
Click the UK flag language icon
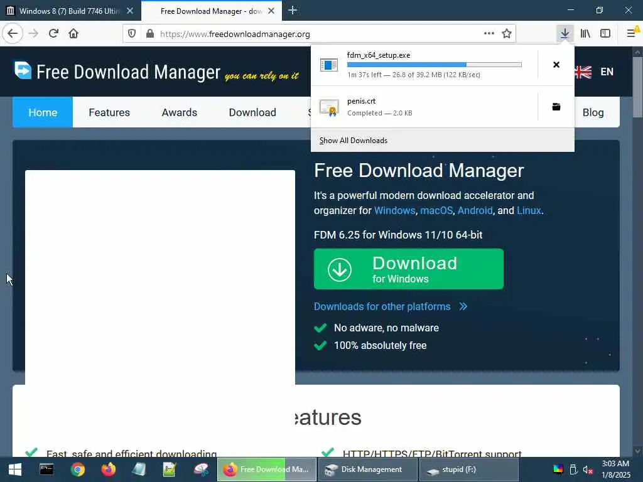click(x=583, y=72)
